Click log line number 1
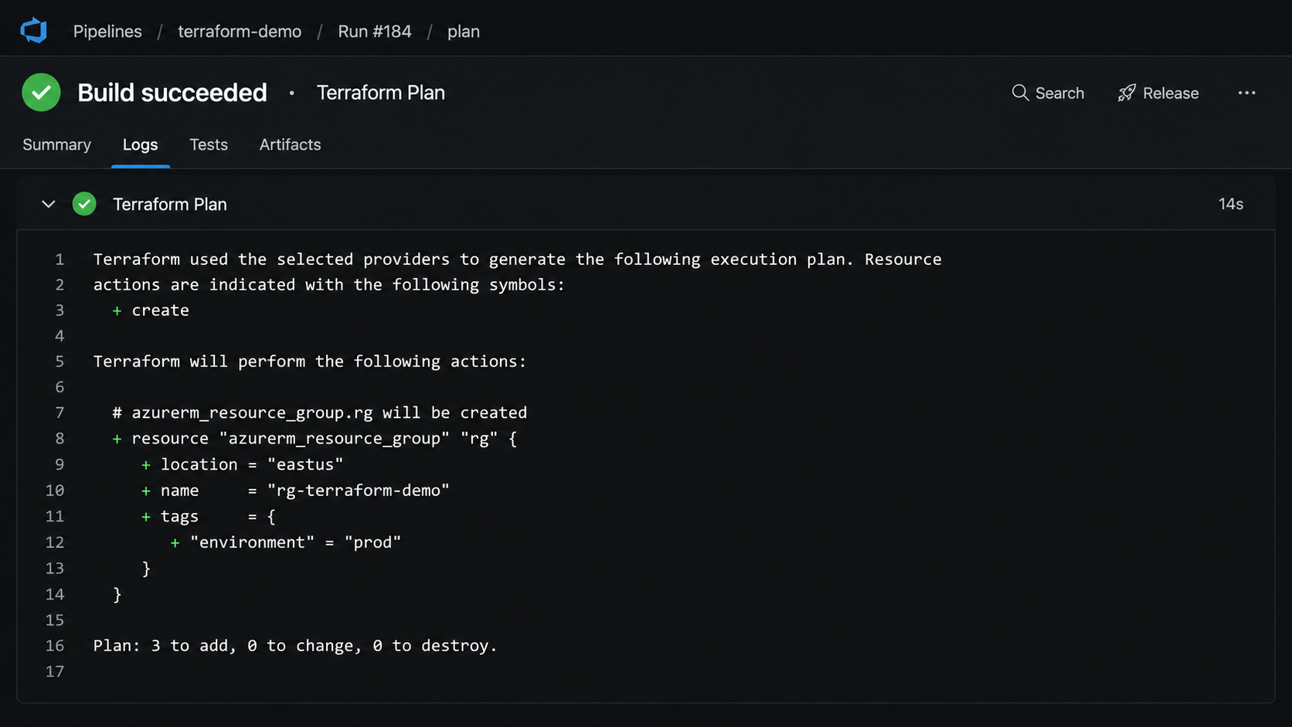This screenshot has width=1292, height=727. (59, 260)
